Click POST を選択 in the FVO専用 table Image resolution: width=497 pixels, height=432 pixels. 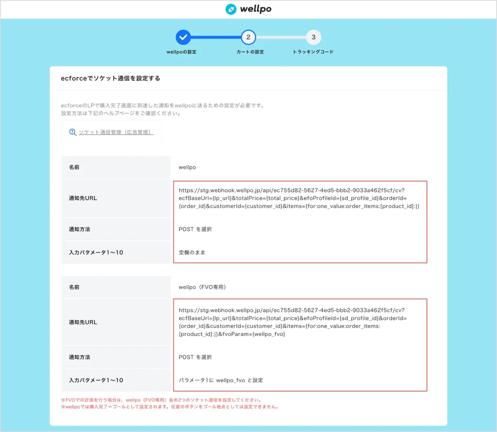(x=195, y=357)
